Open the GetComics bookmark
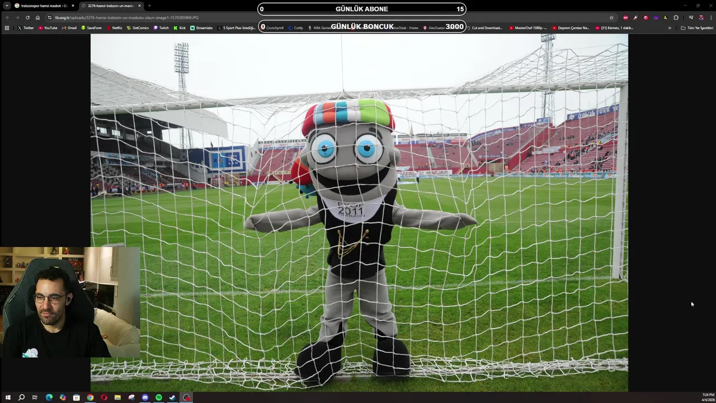 (x=138, y=28)
